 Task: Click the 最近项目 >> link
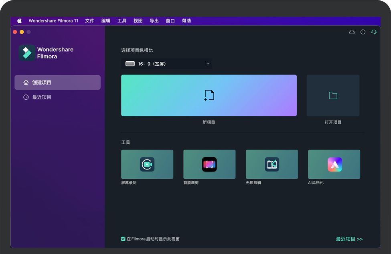tap(349, 239)
